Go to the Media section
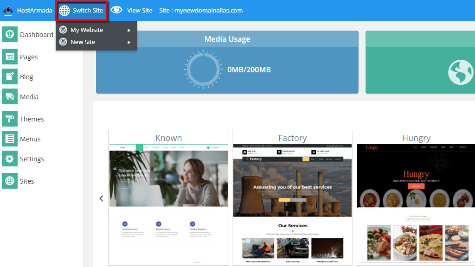The width and height of the screenshot is (475, 267). [x=29, y=97]
